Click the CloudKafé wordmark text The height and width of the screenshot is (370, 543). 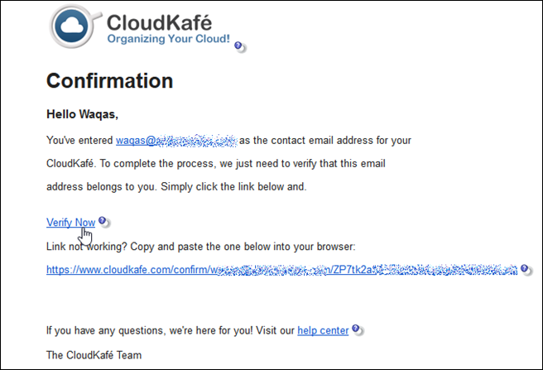click(159, 22)
